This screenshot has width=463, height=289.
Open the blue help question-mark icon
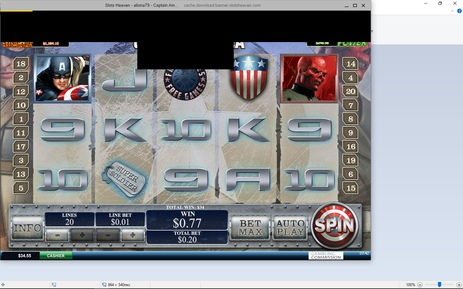pos(459,11)
